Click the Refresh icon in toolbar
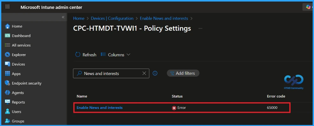 click(x=78, y=54)
